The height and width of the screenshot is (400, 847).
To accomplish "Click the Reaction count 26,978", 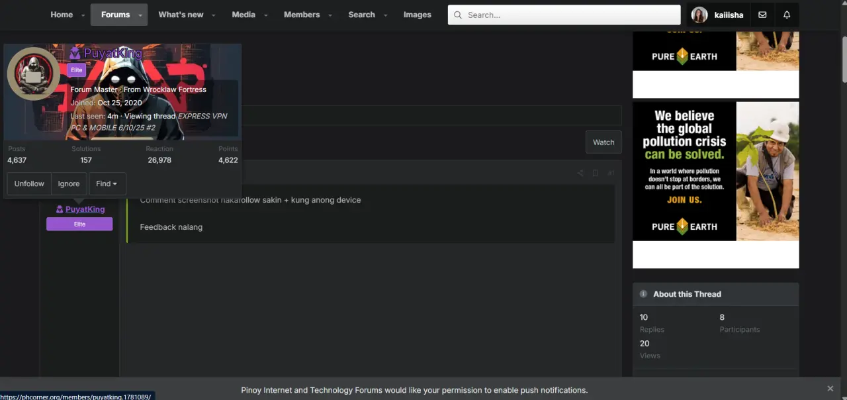I will pos(159,160).
